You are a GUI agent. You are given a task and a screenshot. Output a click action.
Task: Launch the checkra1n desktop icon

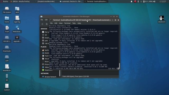(x=162, y=19)
